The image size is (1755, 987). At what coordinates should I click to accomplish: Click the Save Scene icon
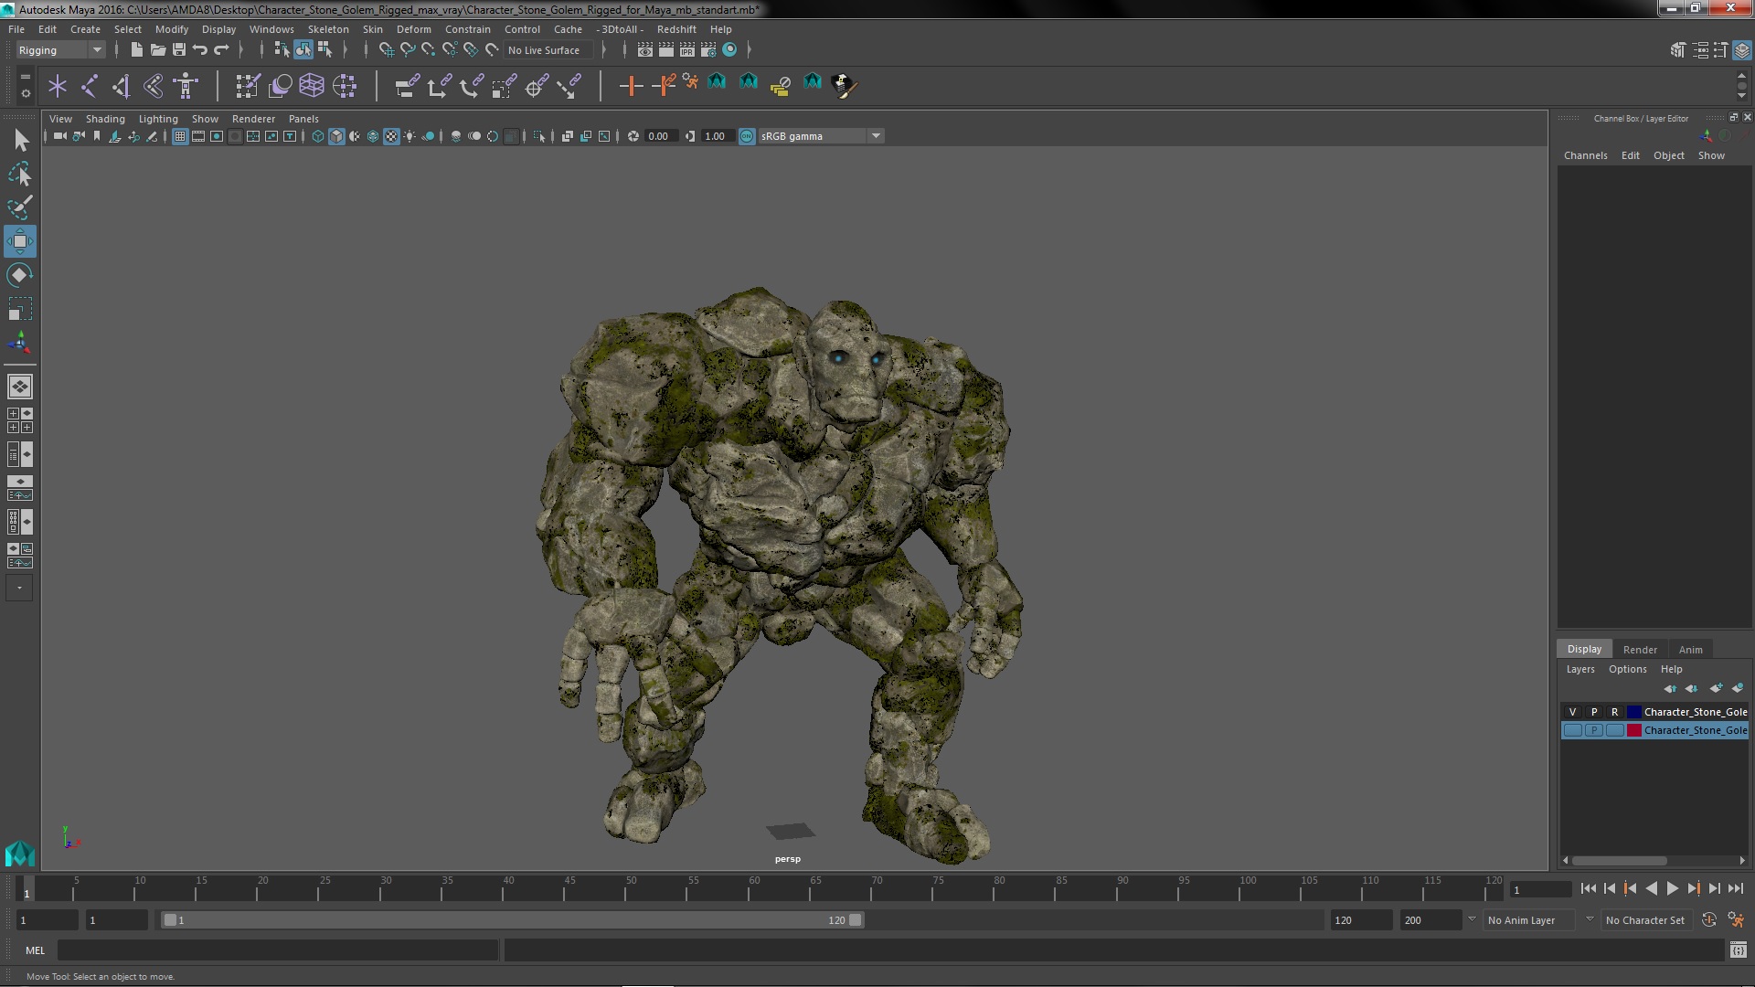(179, 50)
